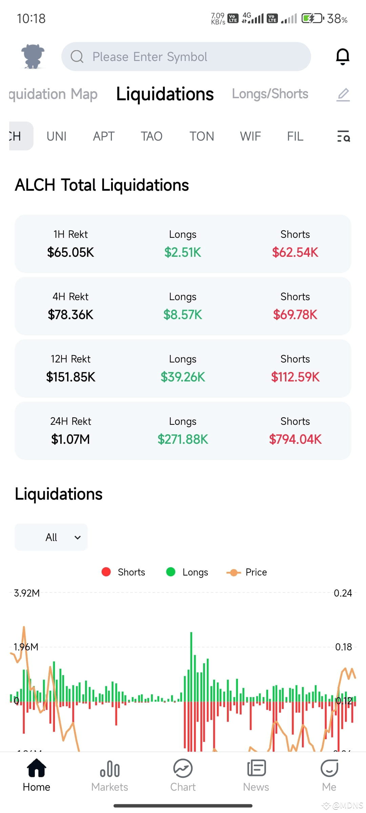366x813 pixels.
Task: Open the coin list search icon
Action: [343, 136]
